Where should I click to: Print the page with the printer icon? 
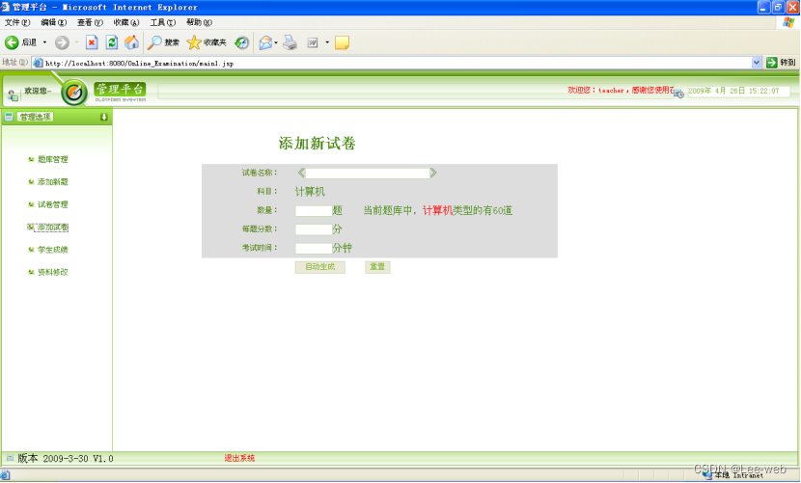pyautogui.click(x=290, y=42)
